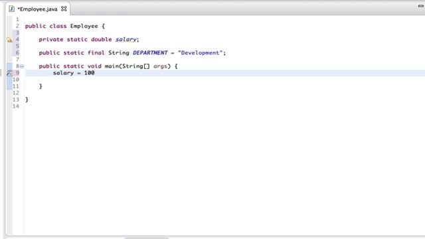
Task: Click the String type on line 6
Action: (x=119, y=52)
